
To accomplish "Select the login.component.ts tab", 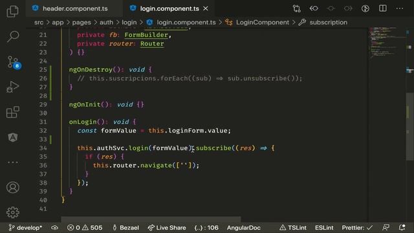I will coord(169,8).
